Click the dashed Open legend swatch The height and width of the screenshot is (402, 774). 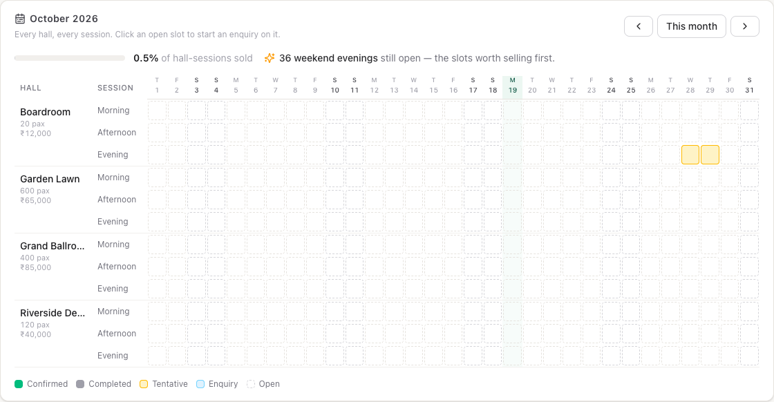tap(251, 384)
